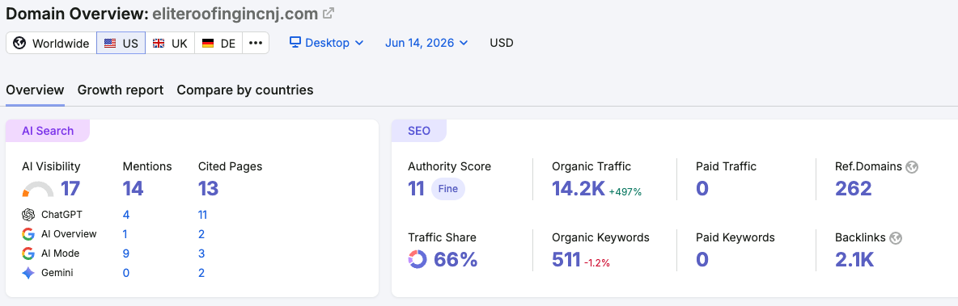Viewport: 958px width, 306px height.
Task: Click the Traffic Share donut chart icon
Action: click(x=418, y=259)
